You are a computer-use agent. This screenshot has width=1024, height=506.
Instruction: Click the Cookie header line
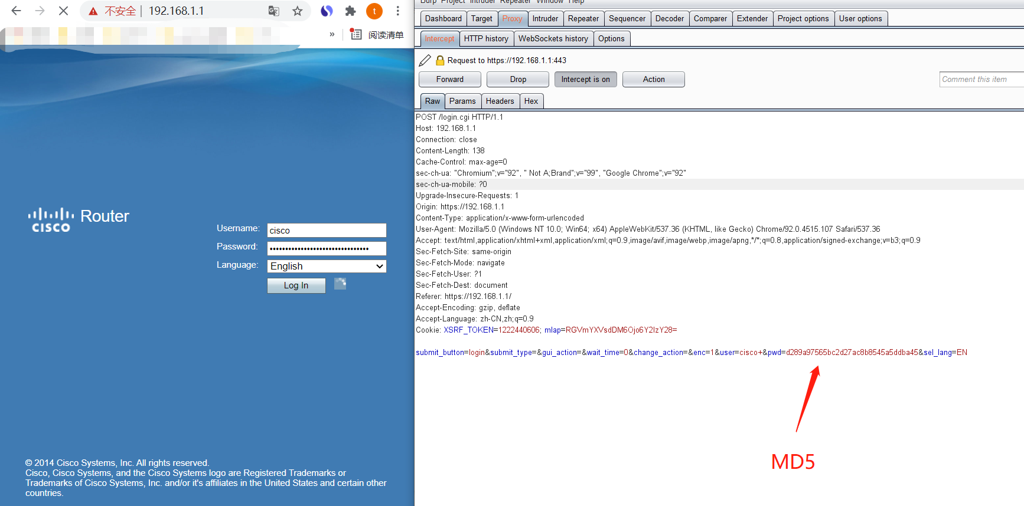[546, 330]
